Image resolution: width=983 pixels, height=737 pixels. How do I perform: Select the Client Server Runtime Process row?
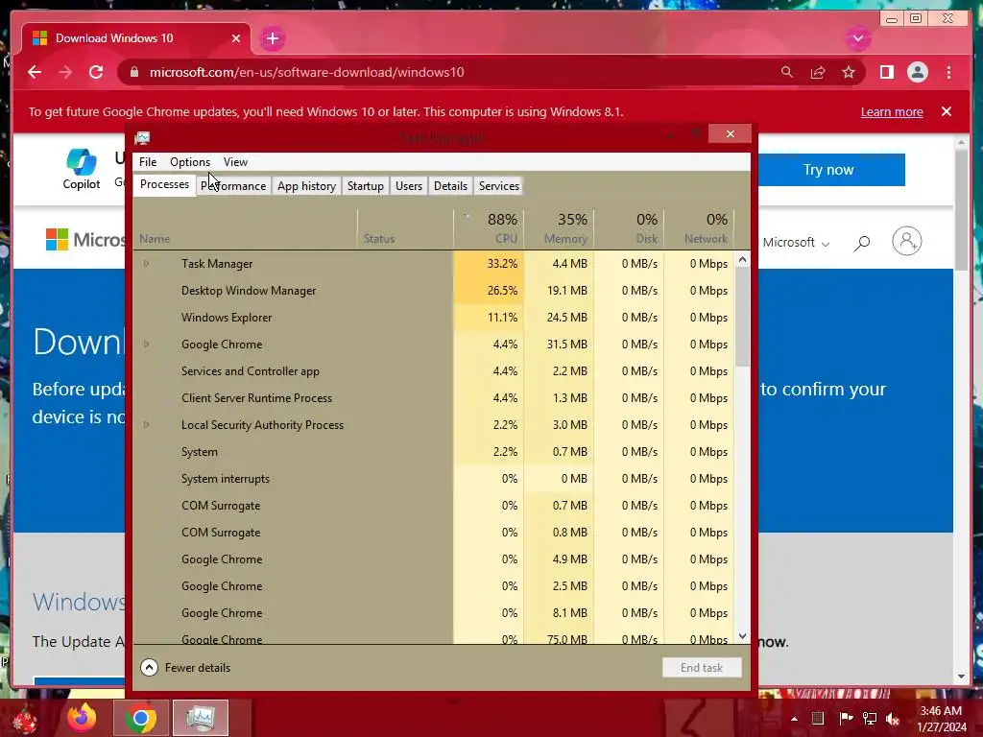(433, 398)
